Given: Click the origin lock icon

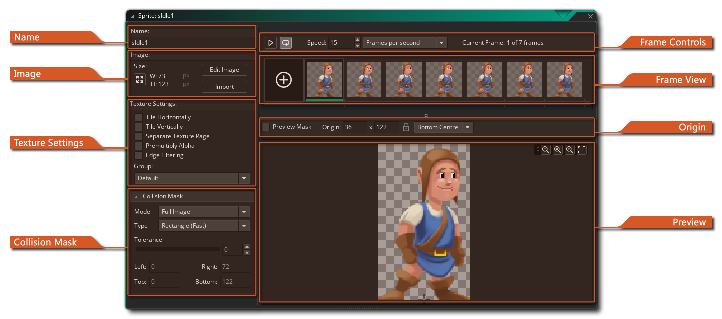Looking at the screenshot, I should click(x=406, y=127).
